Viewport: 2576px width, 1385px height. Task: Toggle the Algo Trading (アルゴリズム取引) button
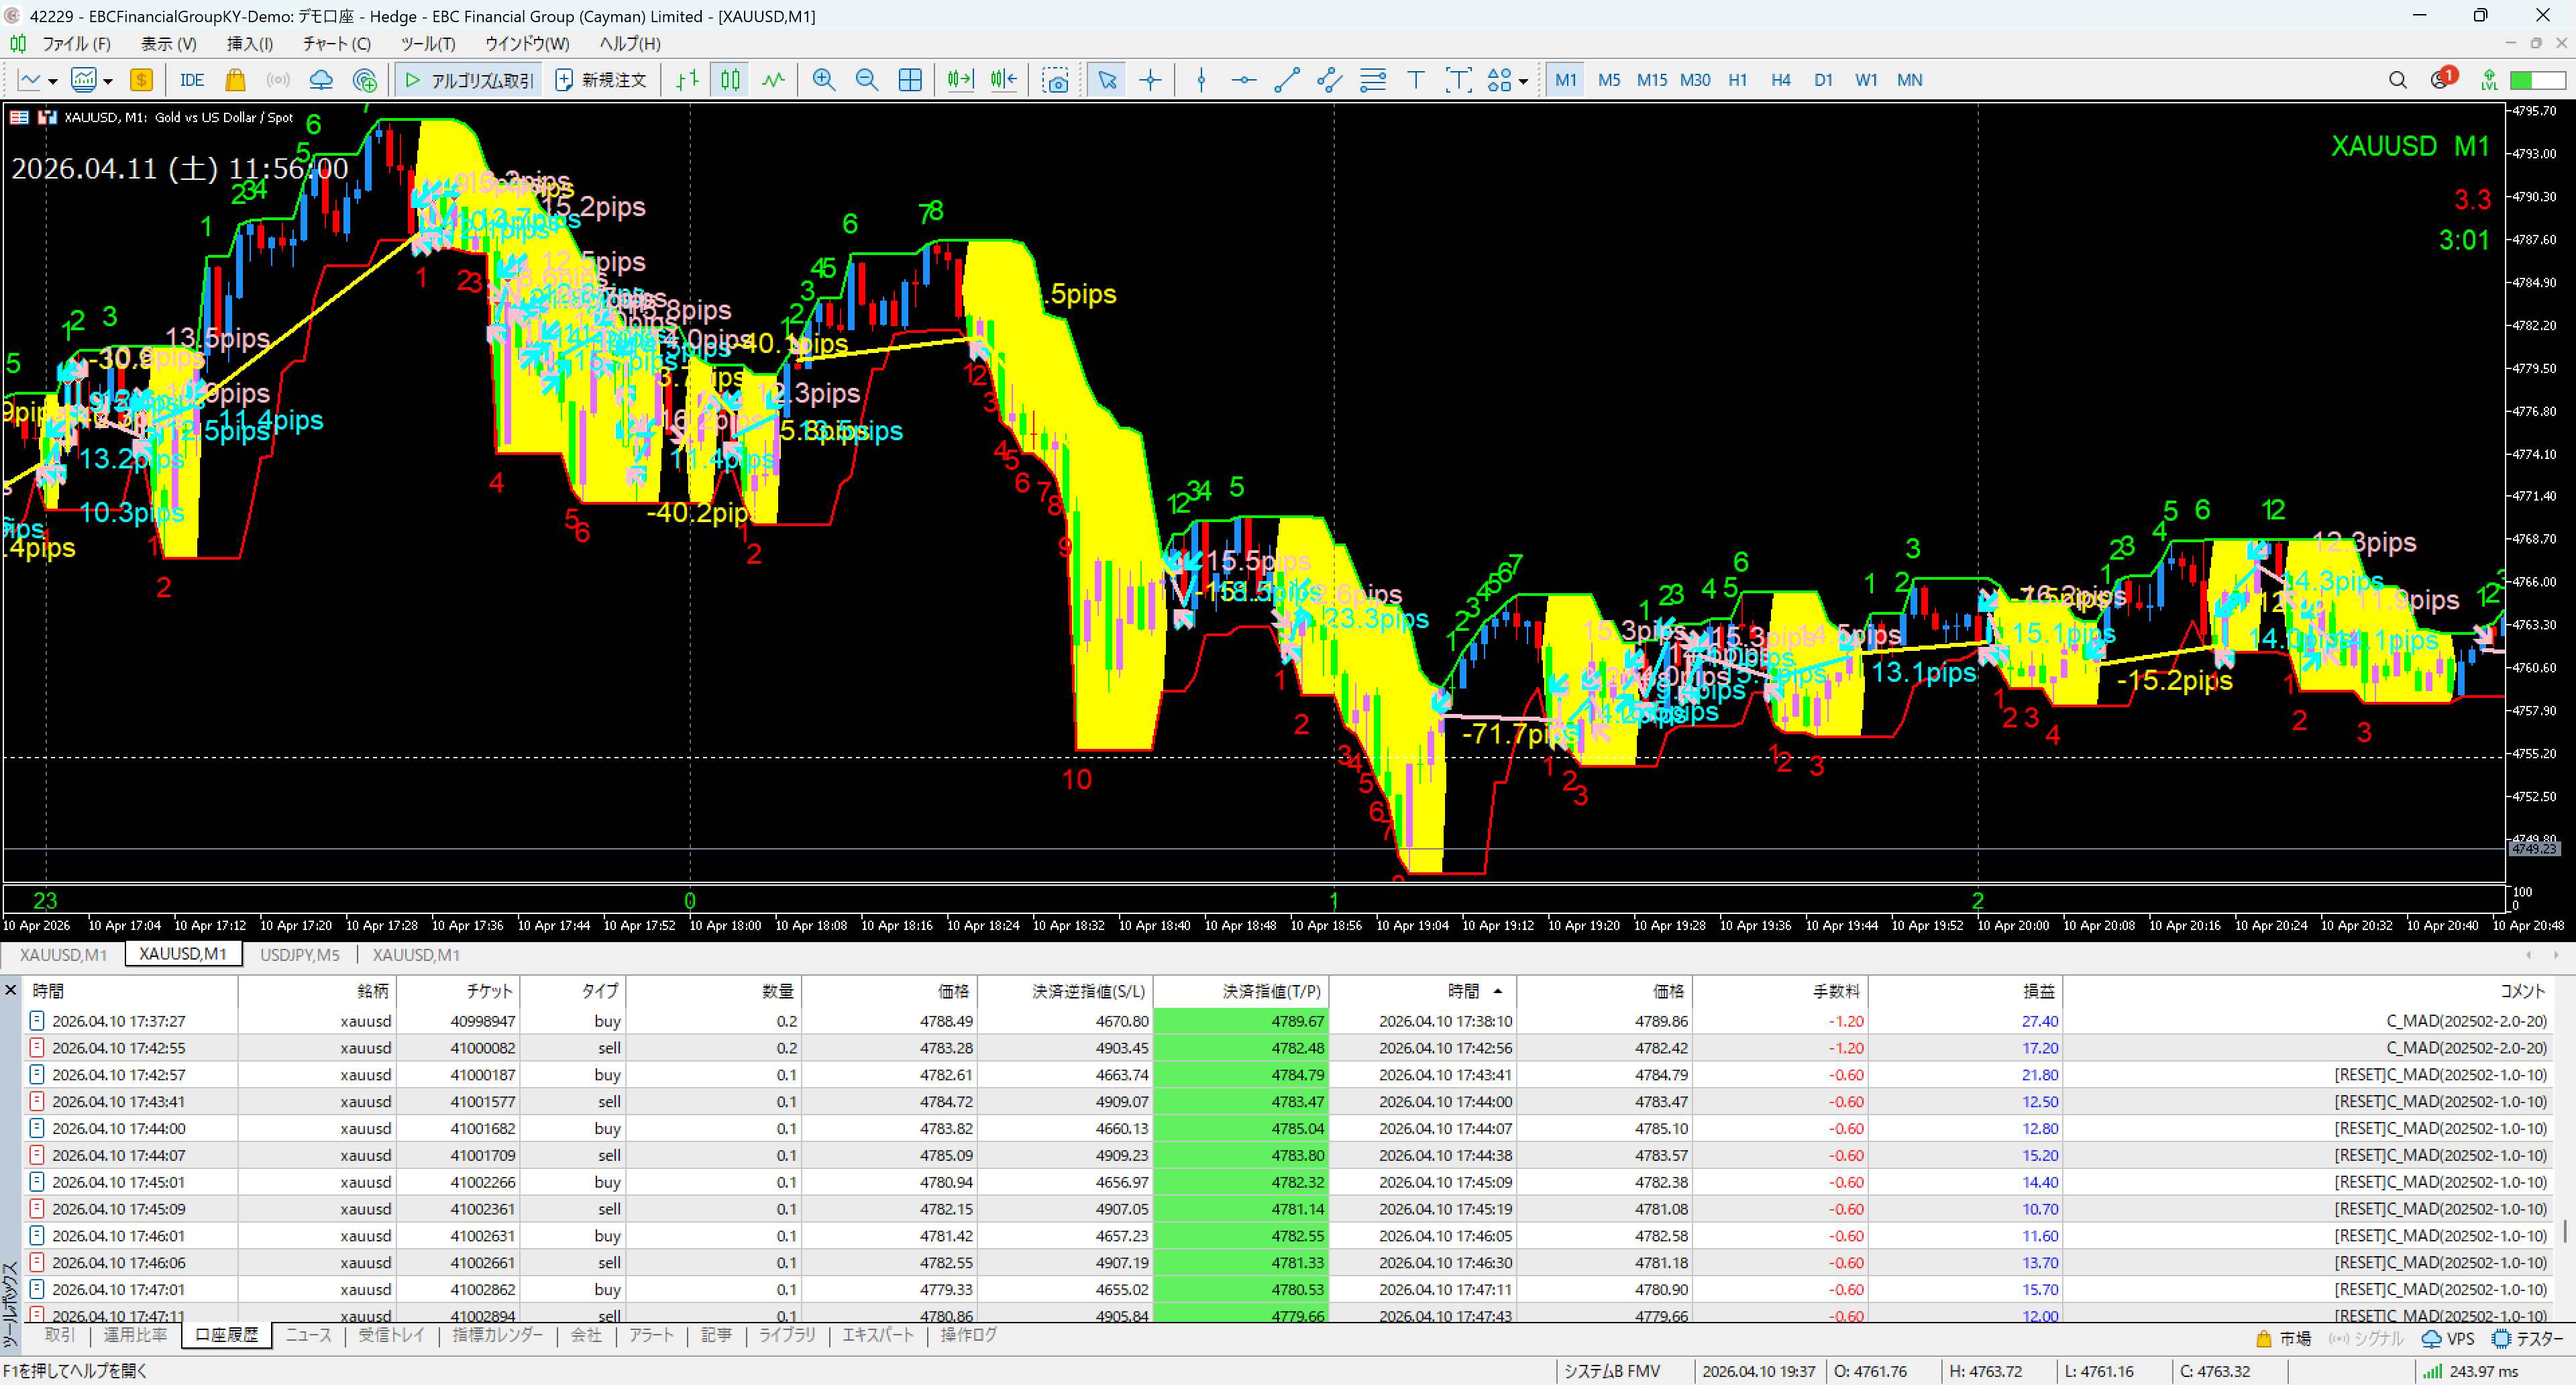pos(470,80)
